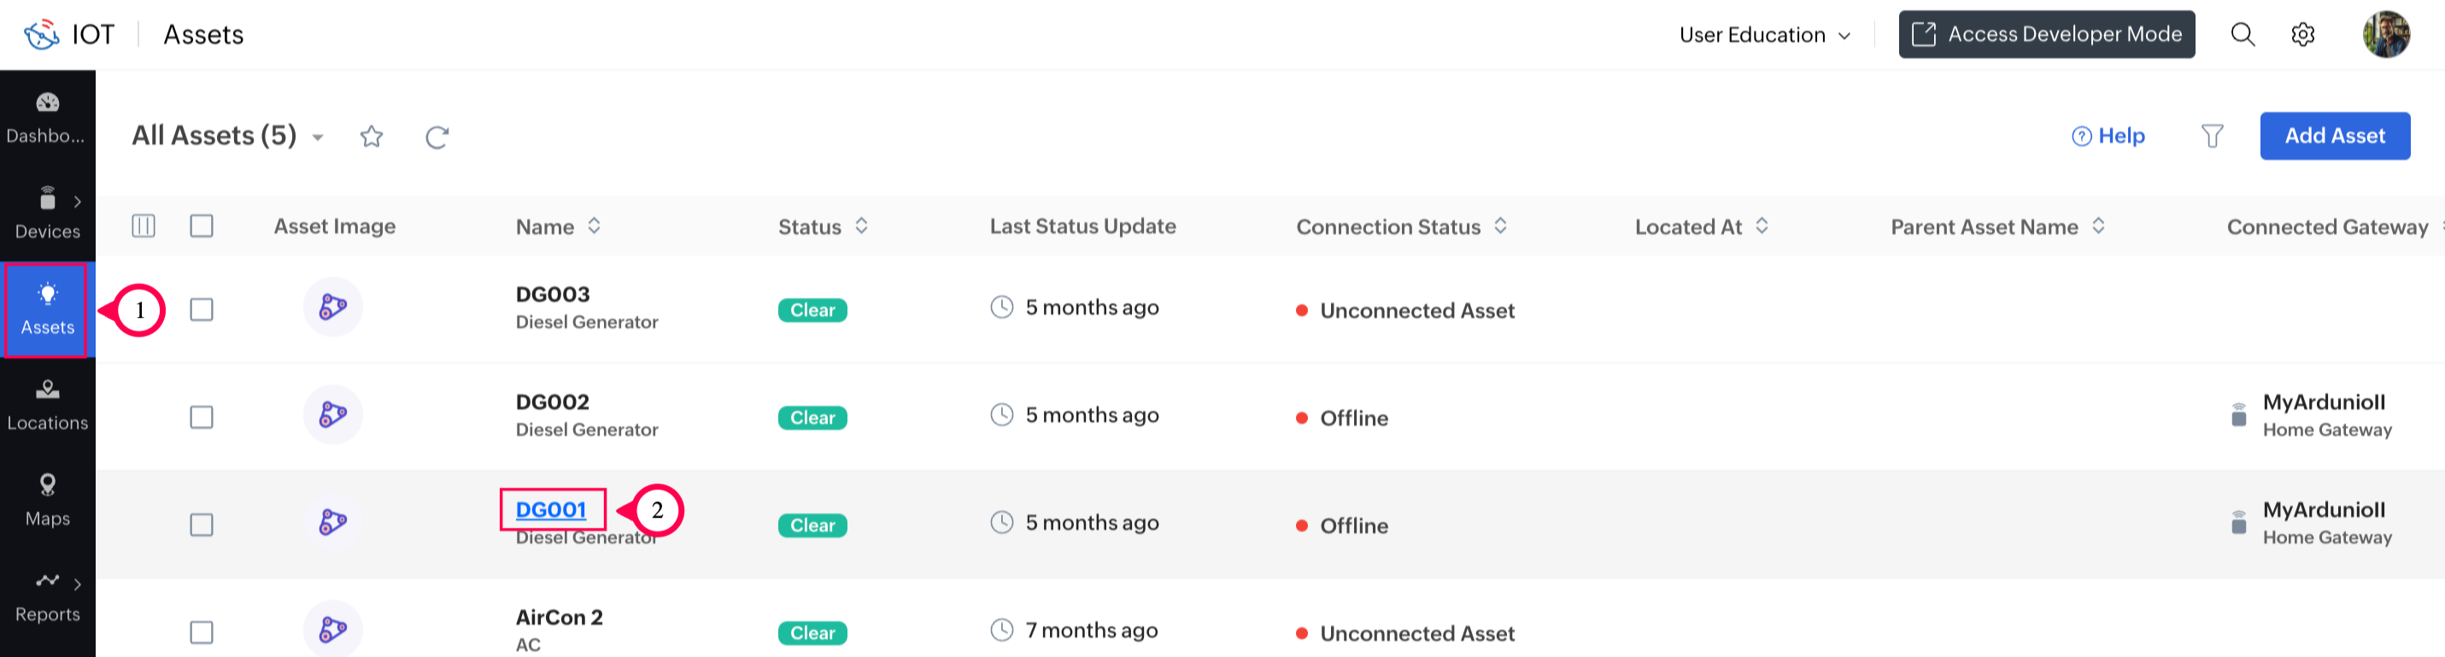
Task: Click the Add Asset button
Action: point(2334,136)
